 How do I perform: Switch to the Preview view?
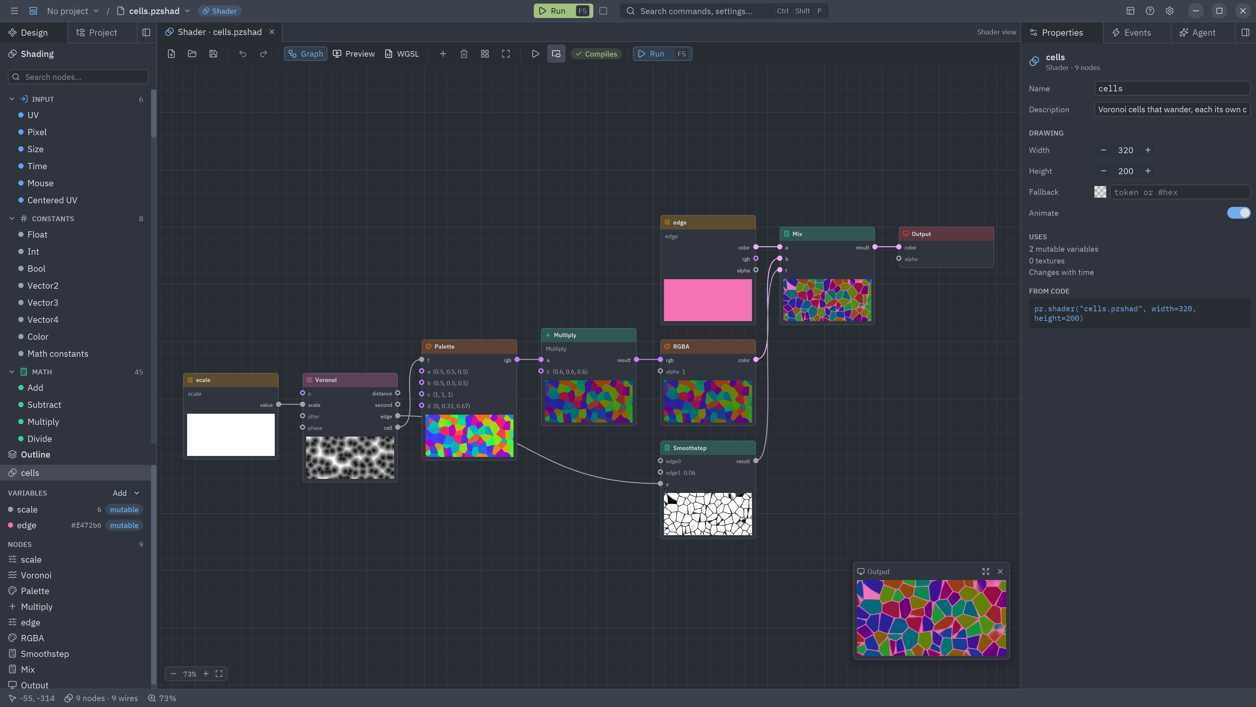[x=354, y=54]
